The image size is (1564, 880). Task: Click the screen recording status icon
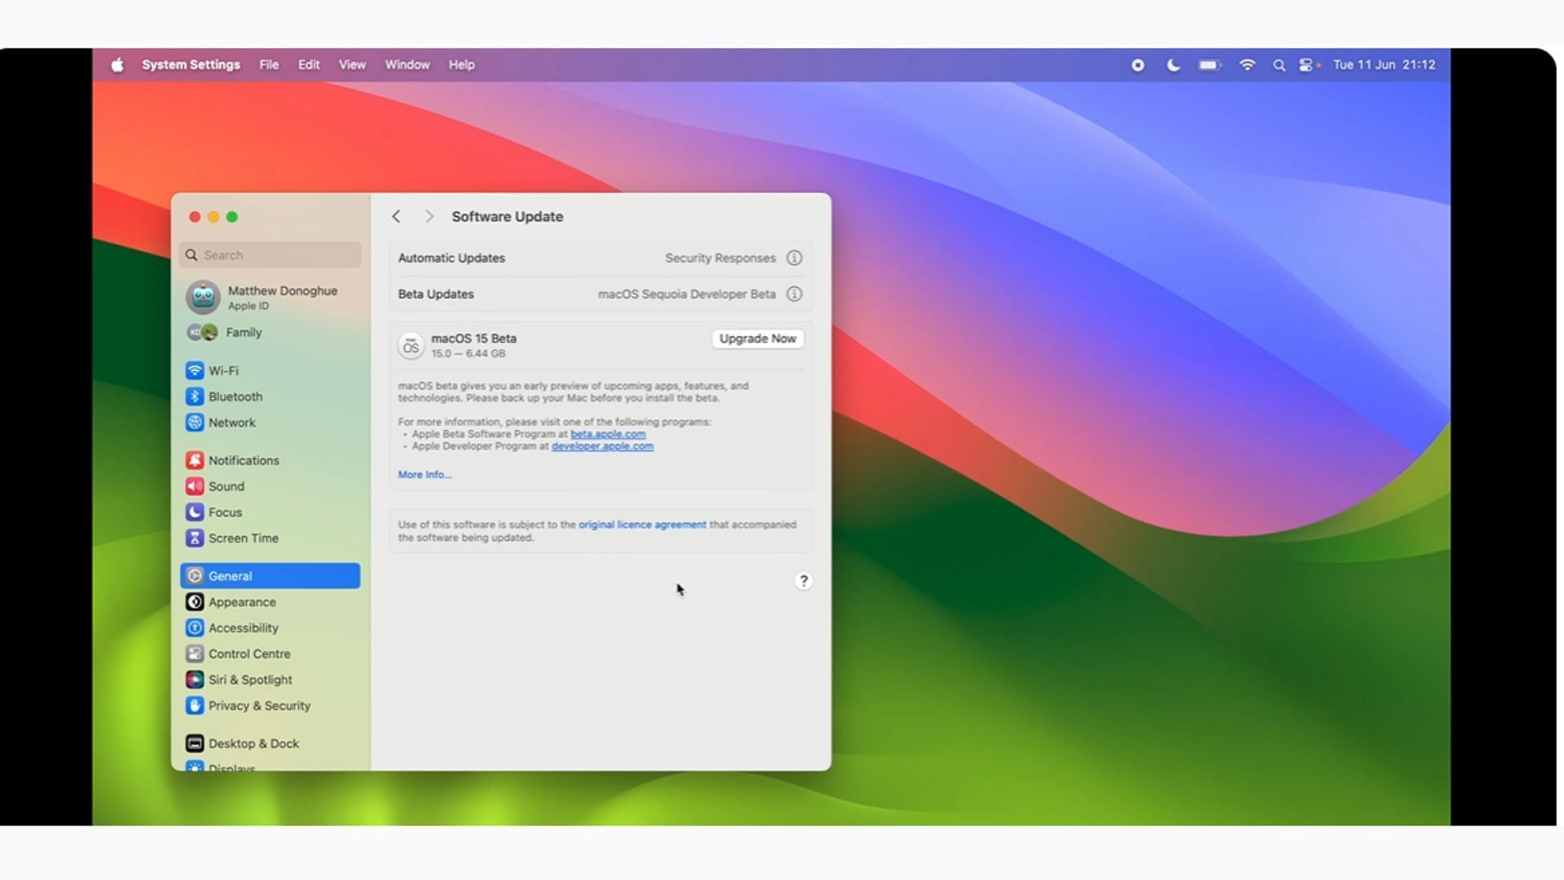pos(1138,65)
